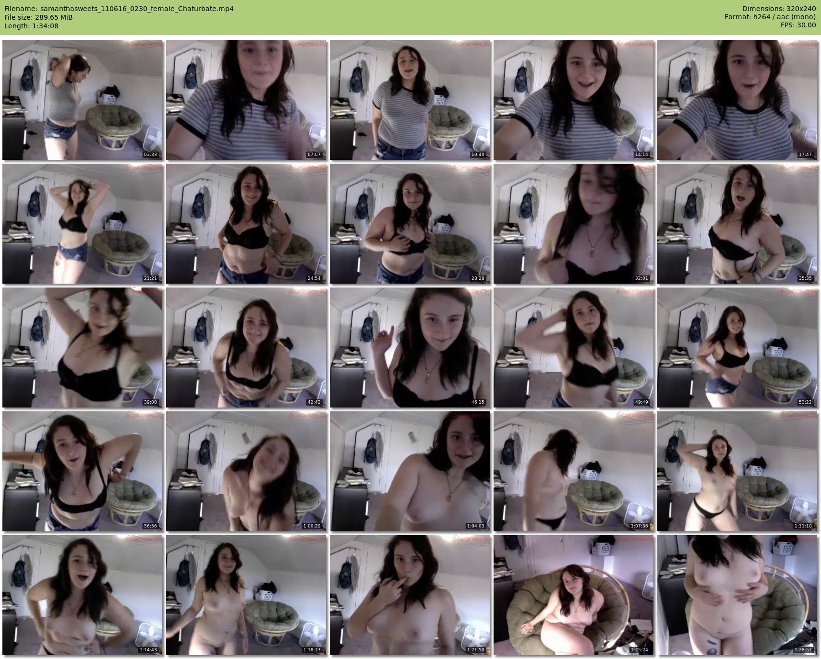The image size is (821, 659).
Task: Open the last thumbnail marked 1:28:57
Action: (737, 595)
